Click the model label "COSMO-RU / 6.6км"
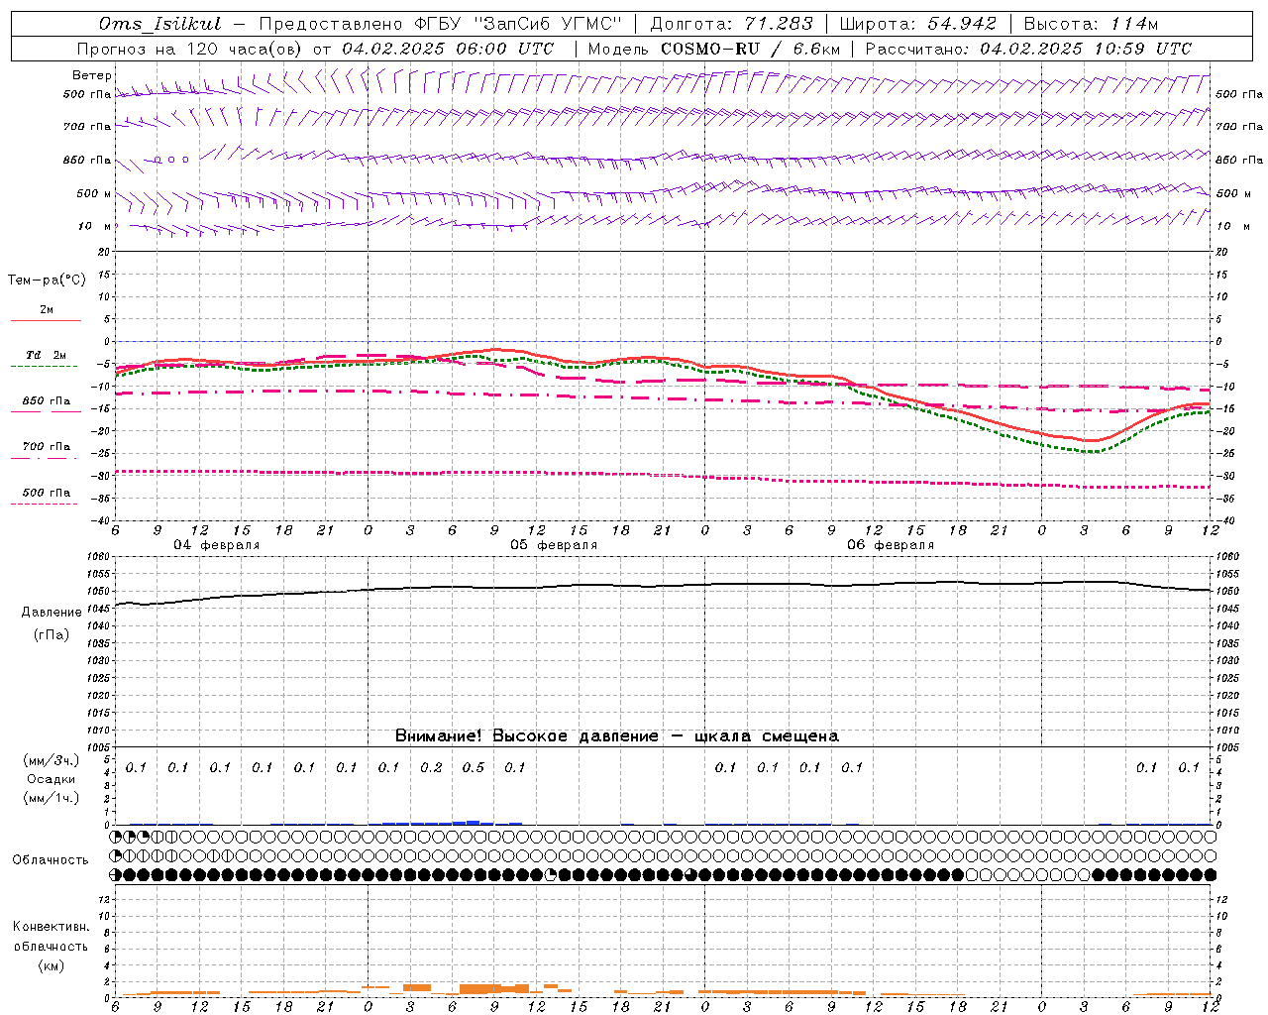Viewport: 1268px width, 1015px height. (x=750, y=49)
